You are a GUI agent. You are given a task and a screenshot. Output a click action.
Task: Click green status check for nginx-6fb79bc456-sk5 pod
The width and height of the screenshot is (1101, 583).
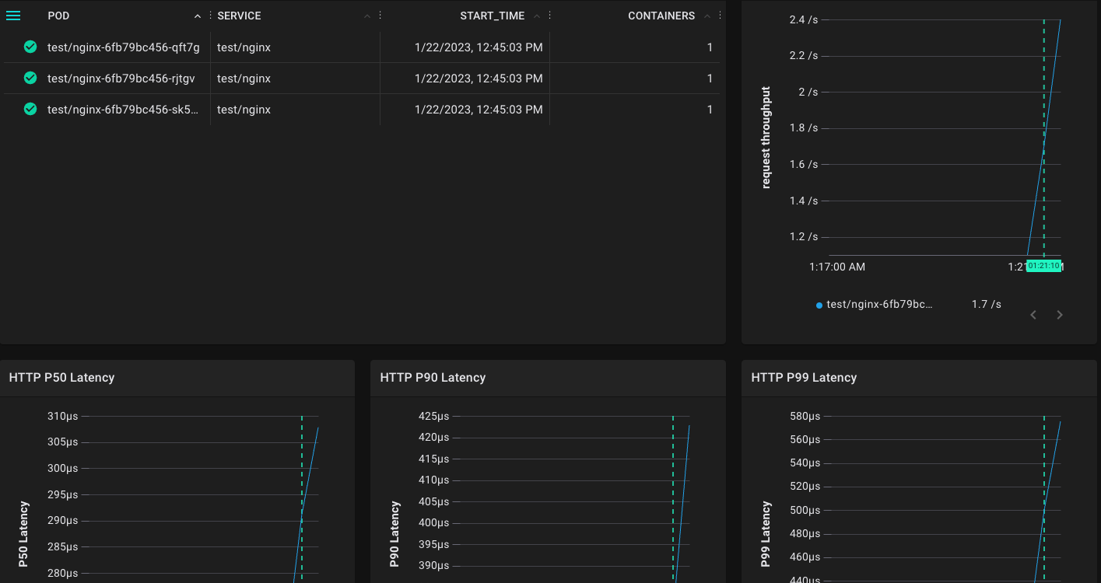[x=30, y=109]
